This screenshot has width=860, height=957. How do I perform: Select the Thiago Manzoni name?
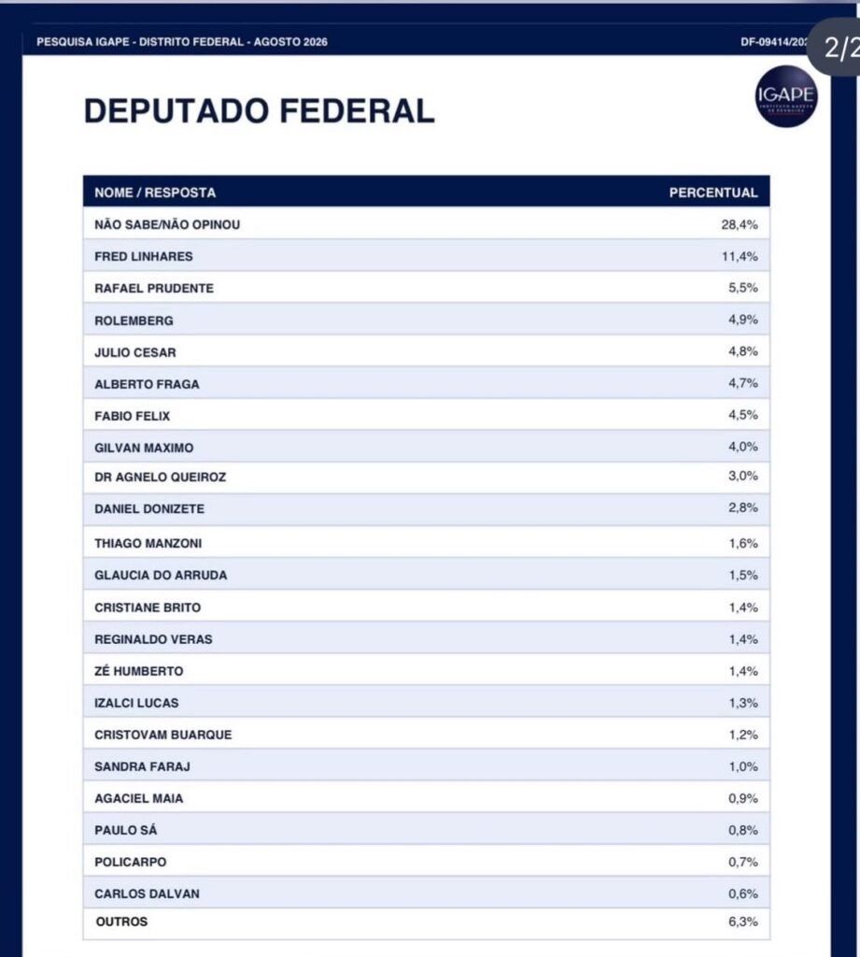click(x=148, y=543)
